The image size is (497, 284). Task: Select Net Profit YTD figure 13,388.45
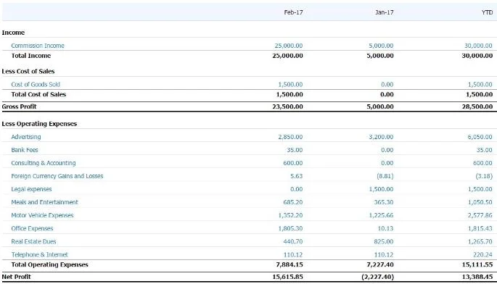coord(477,277)
